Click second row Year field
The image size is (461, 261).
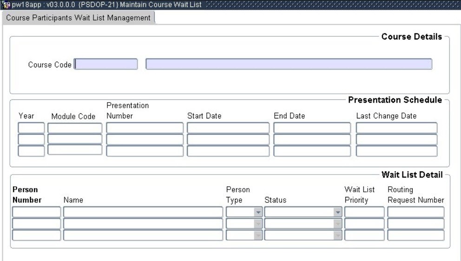[x=31, y=139]
